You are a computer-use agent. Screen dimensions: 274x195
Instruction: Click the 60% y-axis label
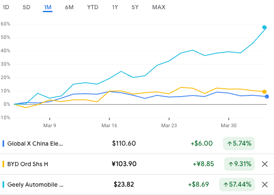pos(5,24)
